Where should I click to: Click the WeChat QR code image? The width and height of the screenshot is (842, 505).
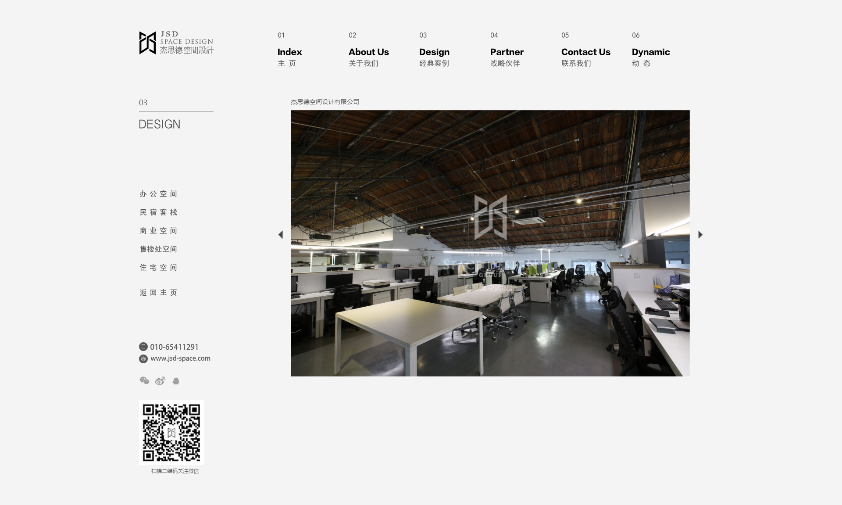(x=171, y=433)
